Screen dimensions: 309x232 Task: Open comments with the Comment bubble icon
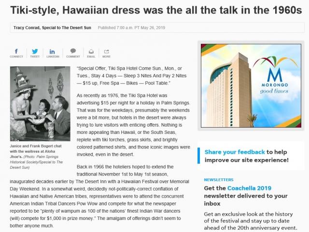(x=73, y=53)
